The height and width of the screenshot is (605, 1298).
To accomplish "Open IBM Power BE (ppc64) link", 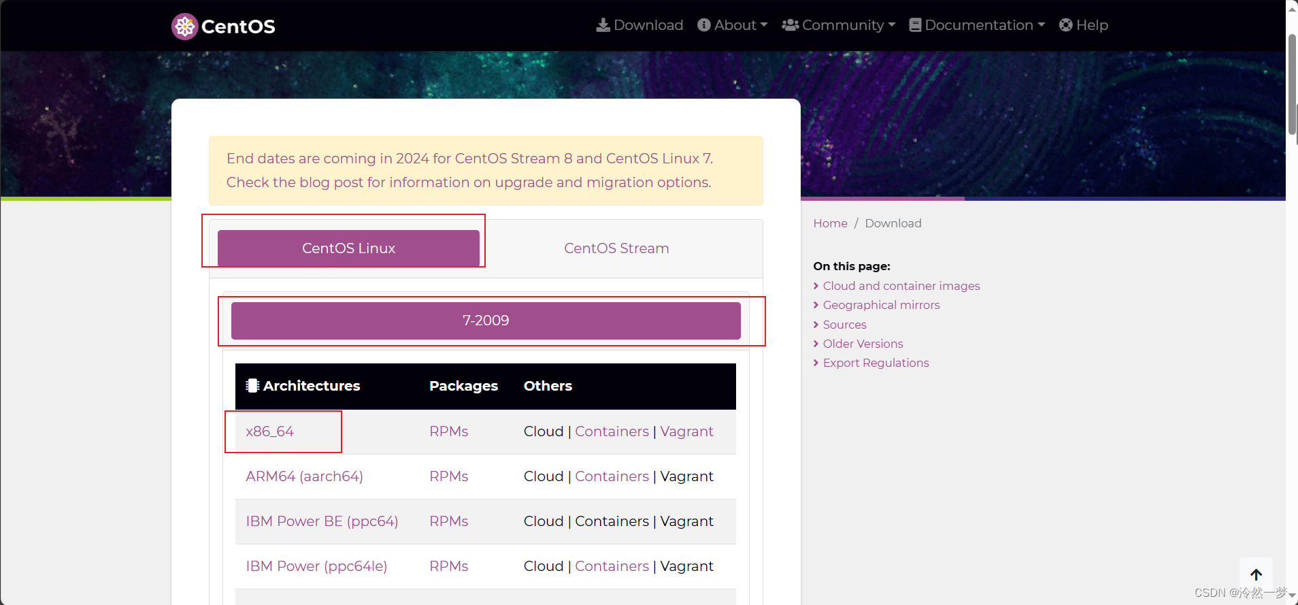I will (x=322, y=521).
